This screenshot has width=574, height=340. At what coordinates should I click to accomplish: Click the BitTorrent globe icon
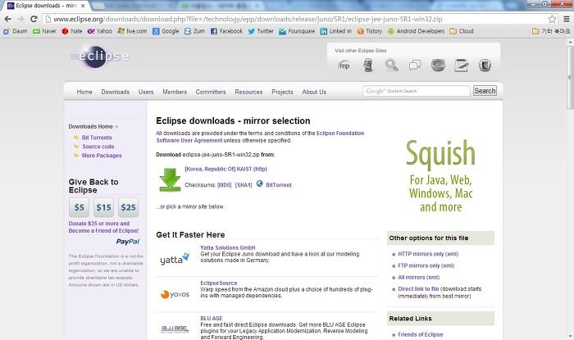click(x=260, y=184)
